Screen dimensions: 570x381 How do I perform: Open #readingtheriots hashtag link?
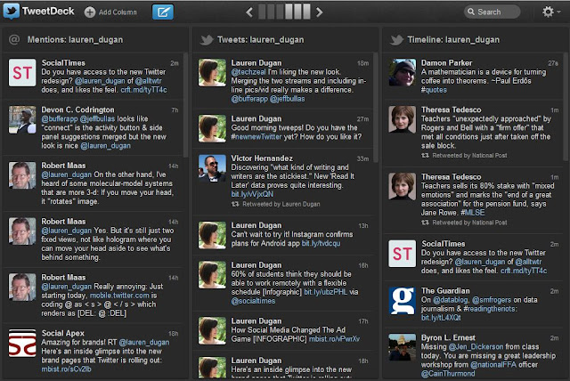click(x=489, y=309)
